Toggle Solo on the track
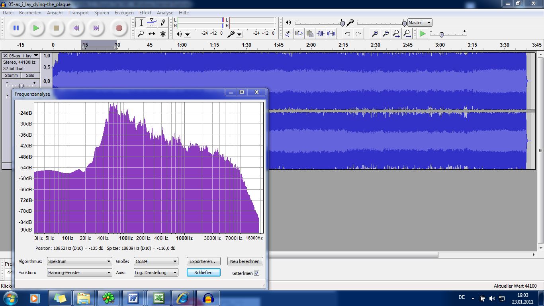Screen dimensions: 544x306 coord(30,76)
